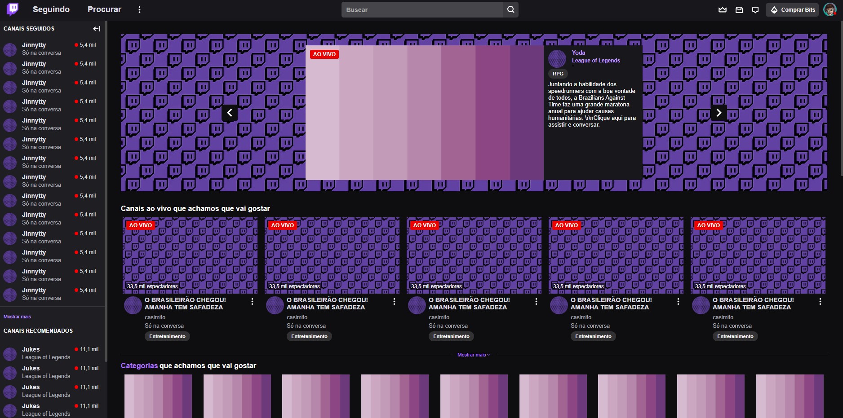The width and height of the screenshot is (843, 418).
Task: Switch to the Seguindo tab
Action: pos(51,9)
